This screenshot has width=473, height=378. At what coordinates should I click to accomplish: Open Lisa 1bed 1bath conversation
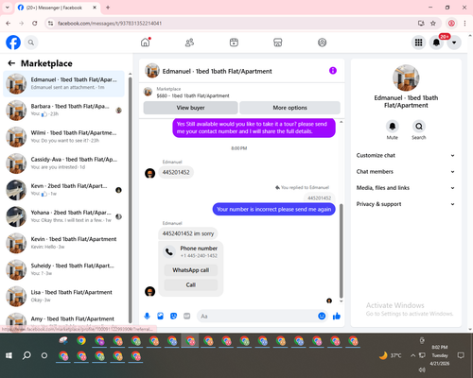(x=64, y=296)
